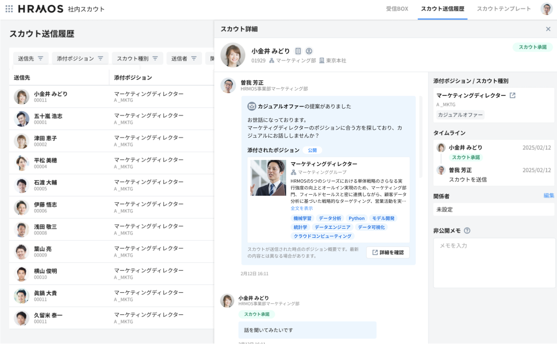557x344 pixels.
Task: Open the 送信先 filter dropdown
Action: [x=31, y=59]
